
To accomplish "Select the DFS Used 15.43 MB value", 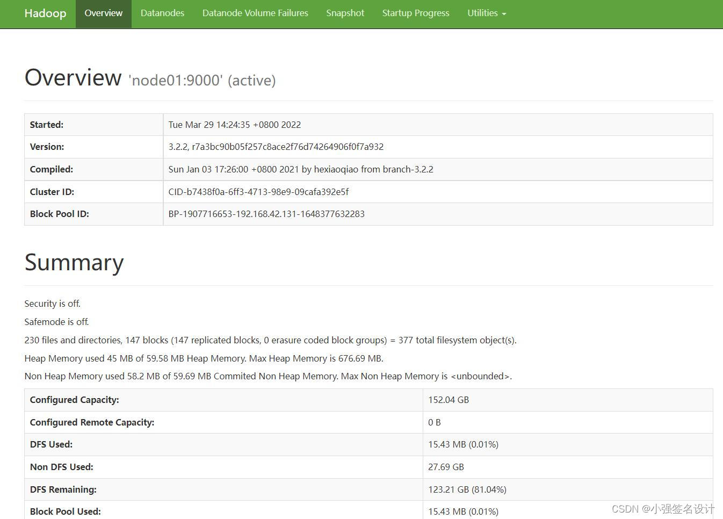I will pyautogui.click(x=463, y=444).
